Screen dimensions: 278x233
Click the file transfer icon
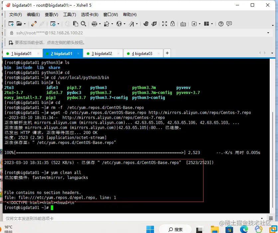[106, 24]
